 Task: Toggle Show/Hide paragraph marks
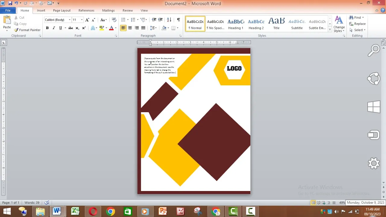click(x=179, y=20)
